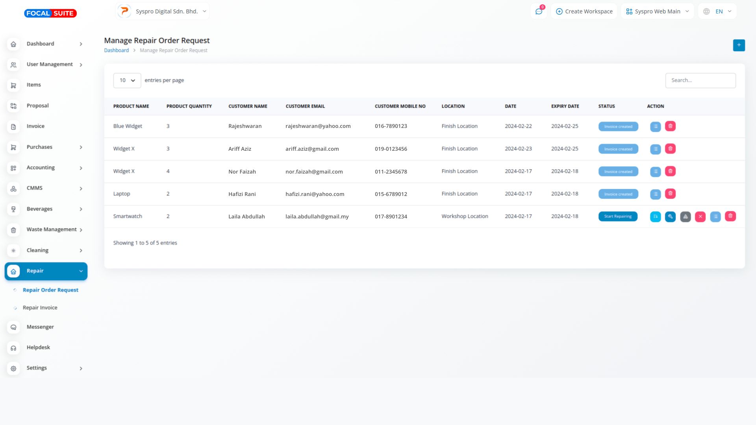Viewport: 756px width, 425px height.
Task: Click gray warning triangle in Smartwatch row
Action: point(685,216)
